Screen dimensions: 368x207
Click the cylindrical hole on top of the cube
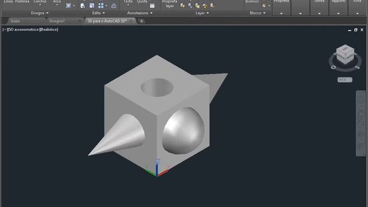pos(157,87)
